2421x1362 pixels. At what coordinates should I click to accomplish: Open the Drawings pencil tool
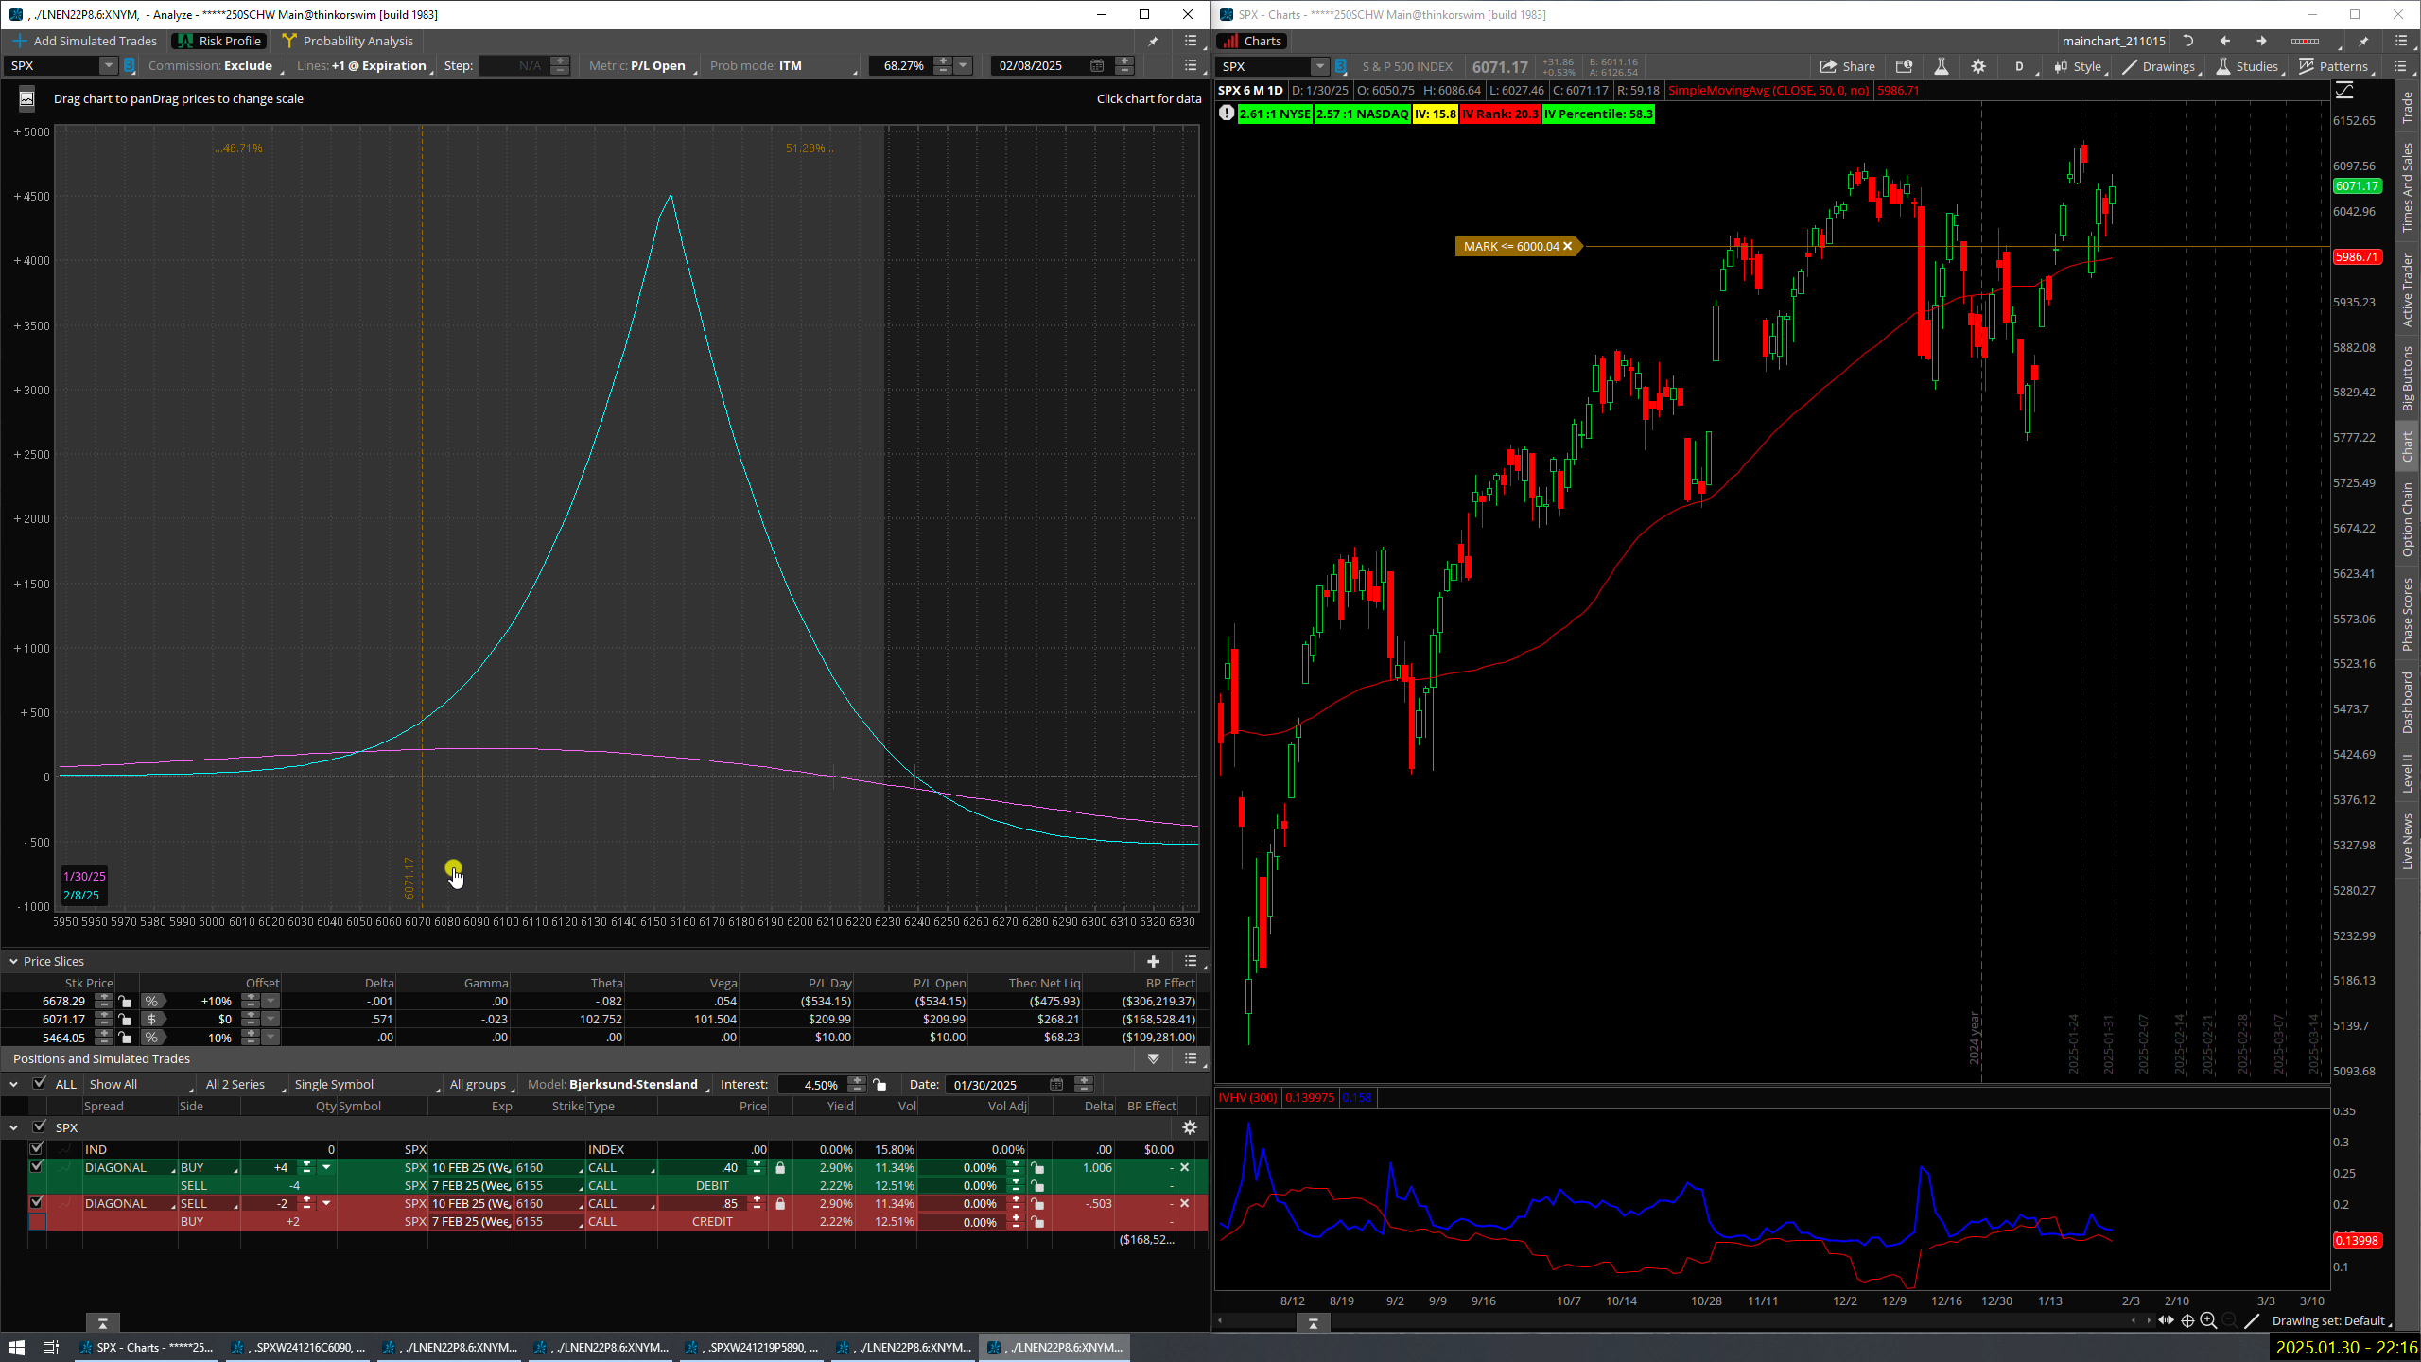(x=2158, y=66)
